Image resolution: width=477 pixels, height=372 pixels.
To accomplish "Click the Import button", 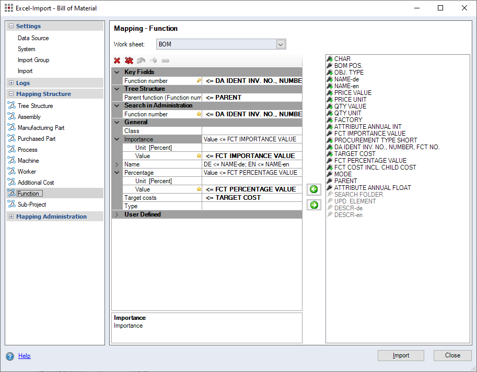I will point(401,355).
